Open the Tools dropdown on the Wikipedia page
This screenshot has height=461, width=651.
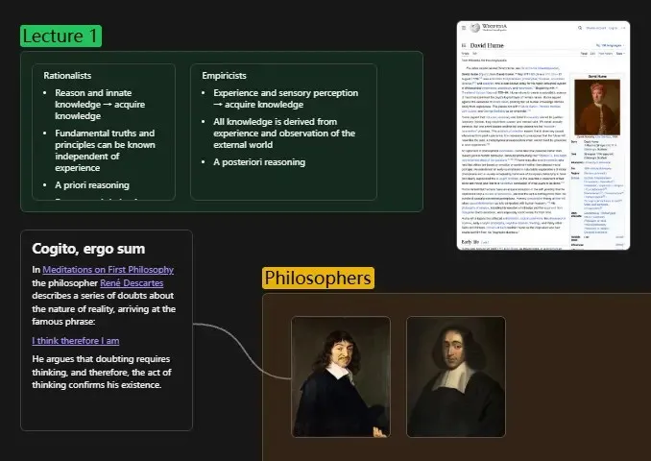pyautogui.click(x=620, y=54)
